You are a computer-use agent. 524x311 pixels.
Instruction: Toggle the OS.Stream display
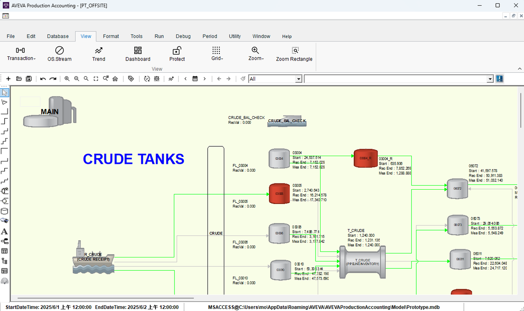pos(59,54)
